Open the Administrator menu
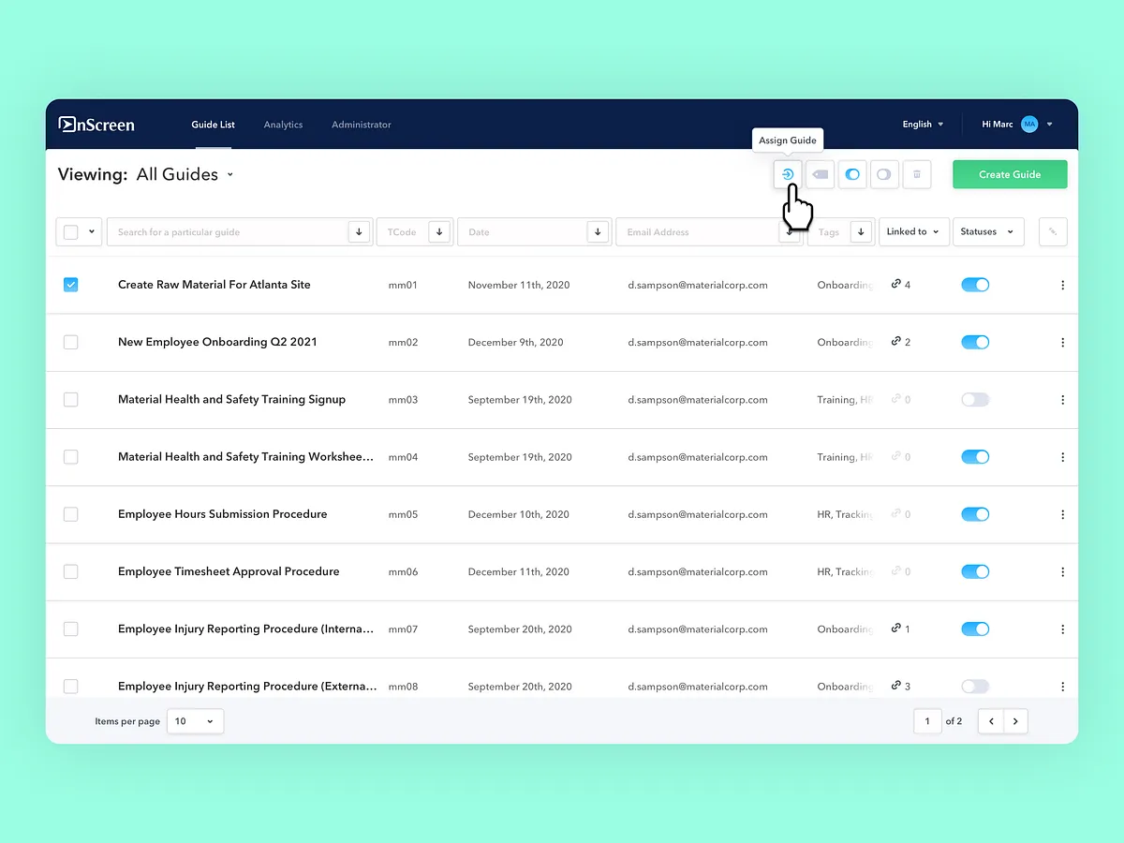Image resolution: width=1124 pixels, height=843 pixels. pos(362,124)
